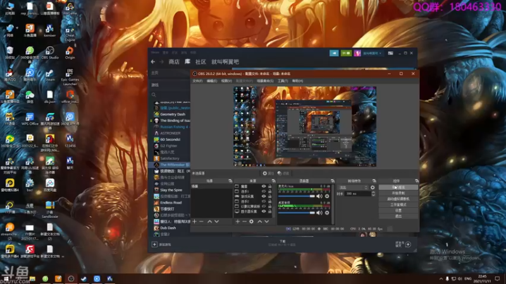The image size is (506, 284).
Task: Open OBS 设置 settings button
Action: point(398,210)
